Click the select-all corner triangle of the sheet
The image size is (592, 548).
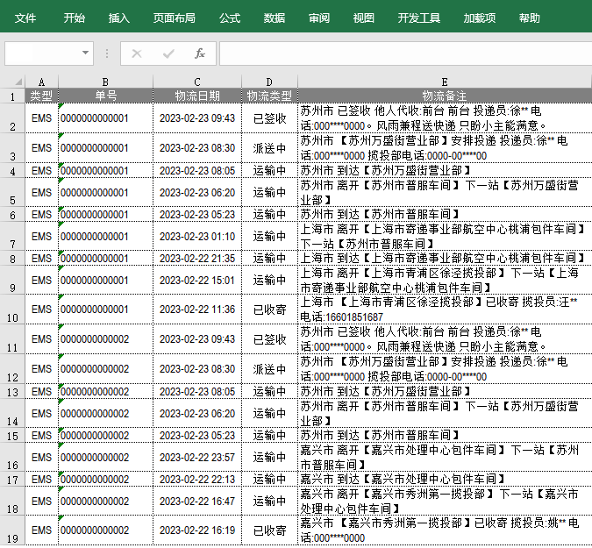(13, 82)
